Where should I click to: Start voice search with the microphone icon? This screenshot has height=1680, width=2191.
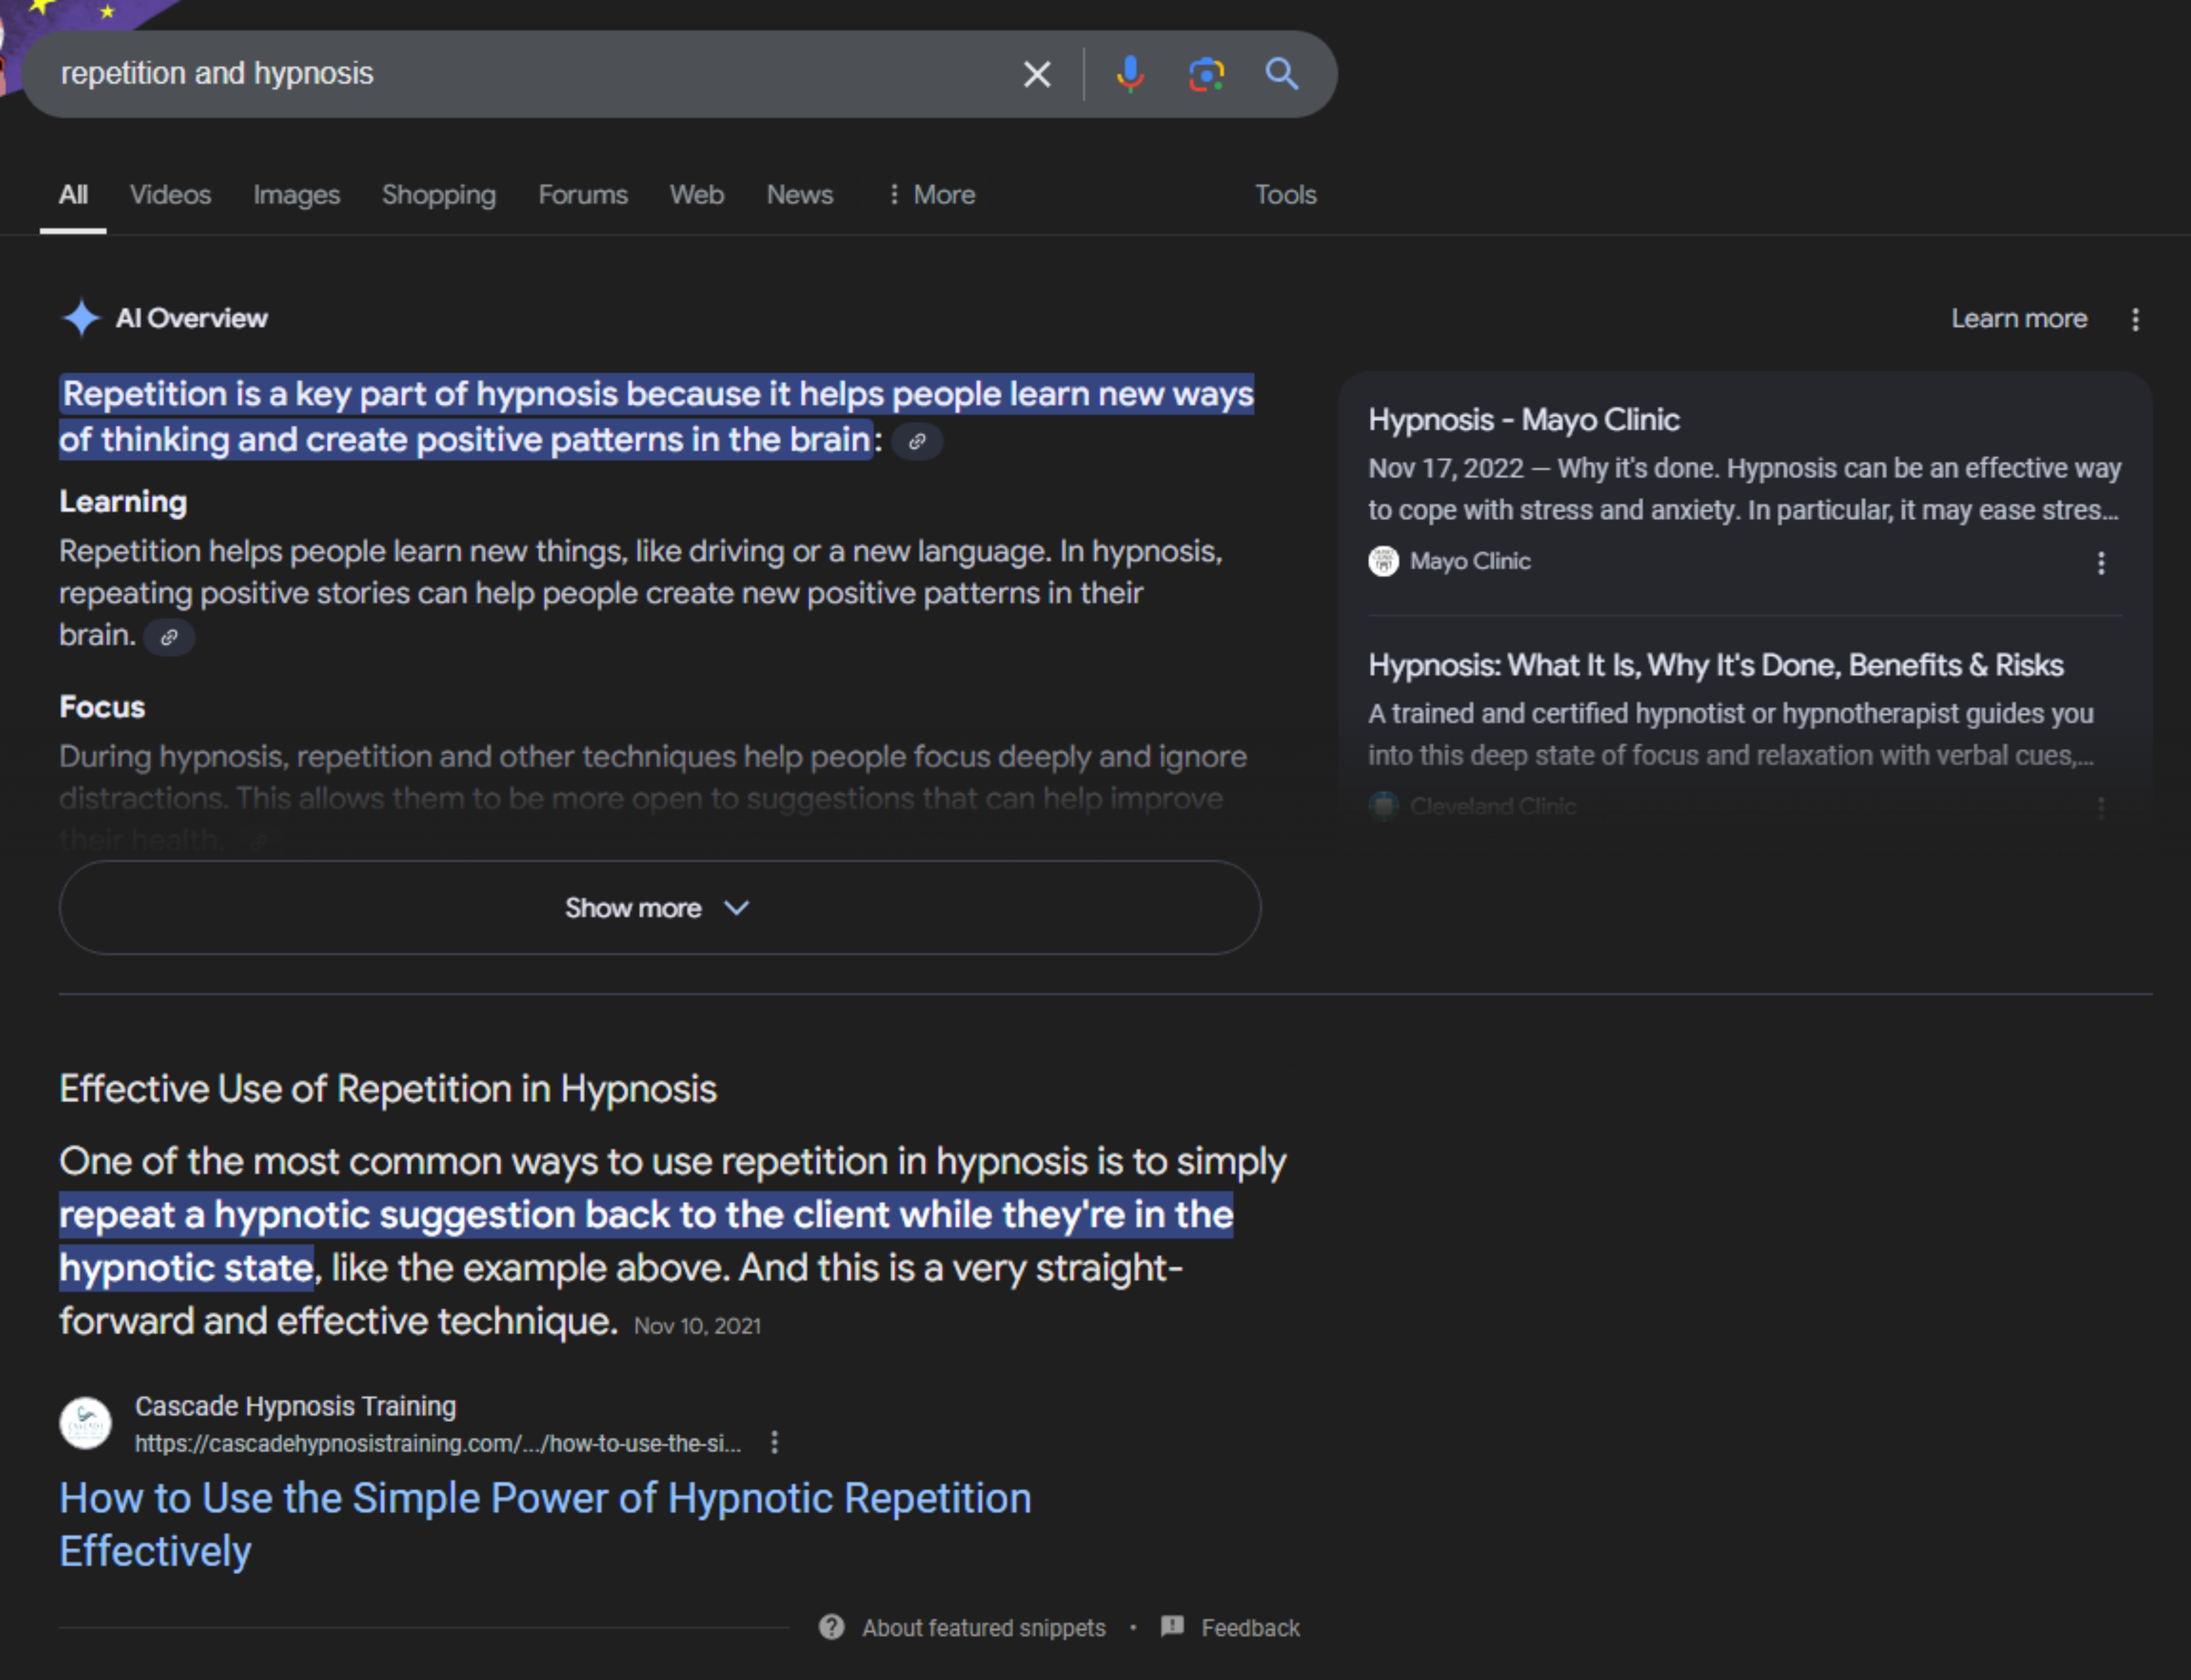(1130, 74)
